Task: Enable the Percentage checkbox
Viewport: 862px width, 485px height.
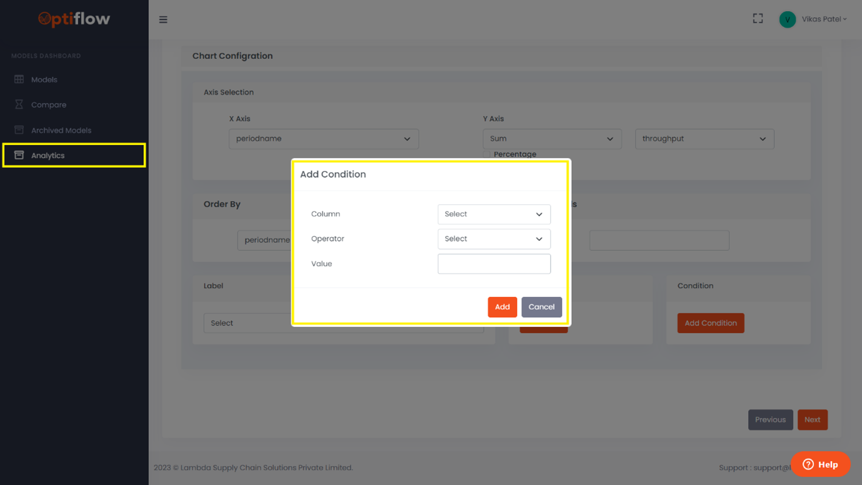Action: tap(486, 154)
